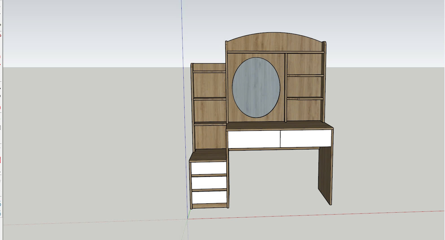This screenshot has height=240, width=445.
Task: Select the upper shelf right of the mirror
Action: tap(305, 76)
